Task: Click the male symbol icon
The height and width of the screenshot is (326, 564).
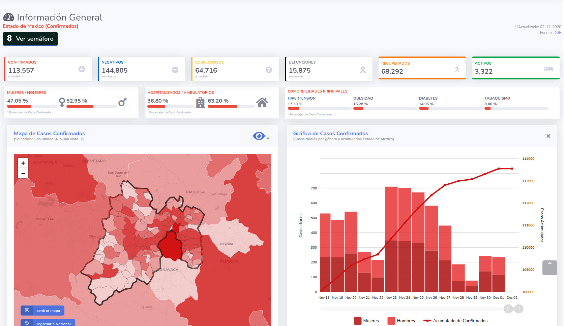Action: pyautogui.click(x=122, y=102)
